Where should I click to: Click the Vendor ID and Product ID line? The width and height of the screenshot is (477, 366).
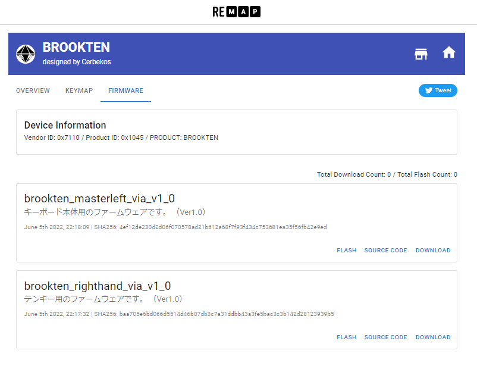tap(121, 137)
